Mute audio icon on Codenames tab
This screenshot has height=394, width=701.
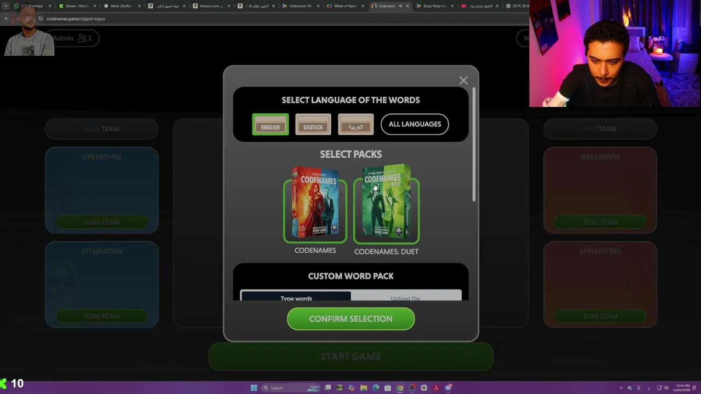coord(400,6)
